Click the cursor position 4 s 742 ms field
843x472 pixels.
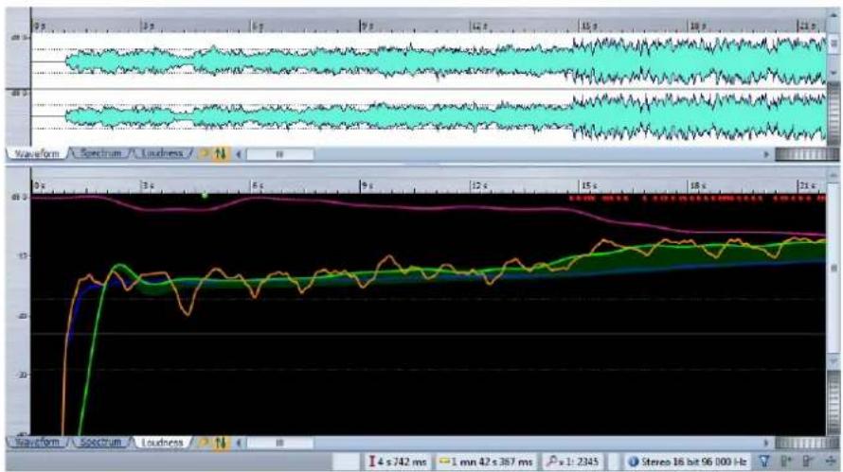click(x=397, y=462)
